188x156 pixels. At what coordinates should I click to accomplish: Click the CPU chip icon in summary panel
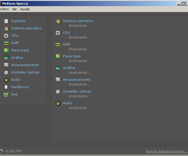58,33
